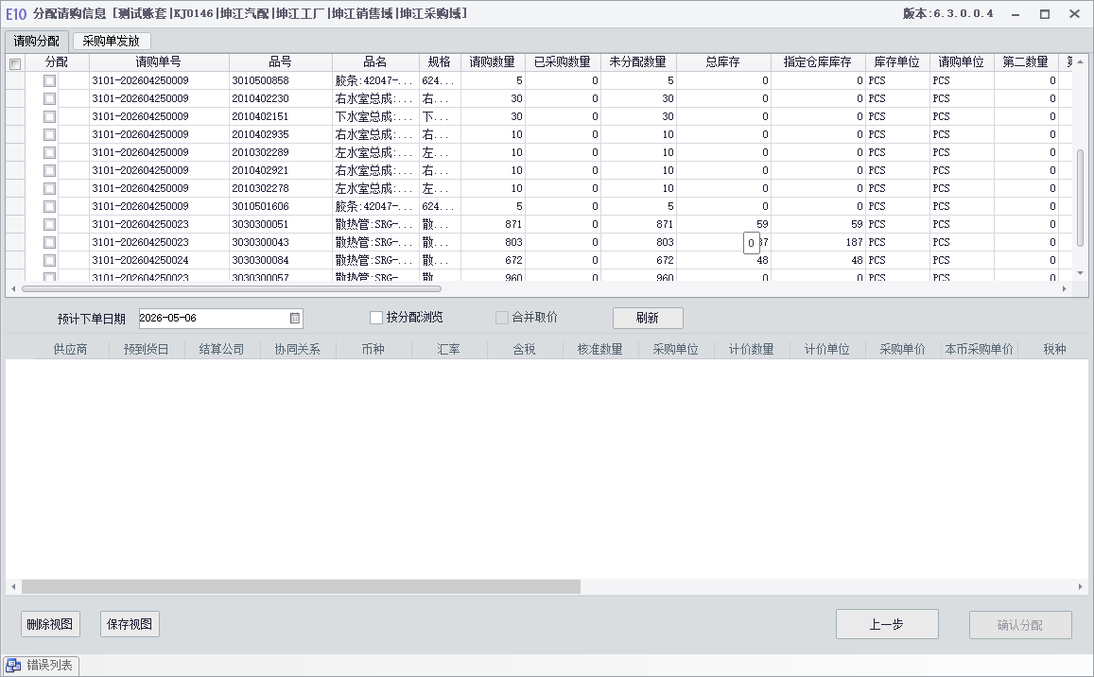Check 分配 box for item 2010302289
The height and width of the screenshot is (677, 1094).
coord(49,153)
